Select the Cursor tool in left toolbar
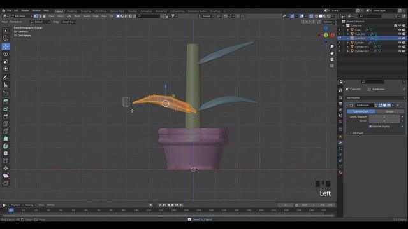Image resolution: width=408 pixels, height=229 pixels. [6, 38]
